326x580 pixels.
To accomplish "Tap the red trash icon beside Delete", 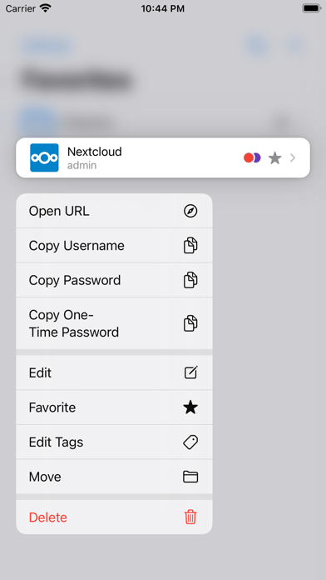I will [190, 517].
